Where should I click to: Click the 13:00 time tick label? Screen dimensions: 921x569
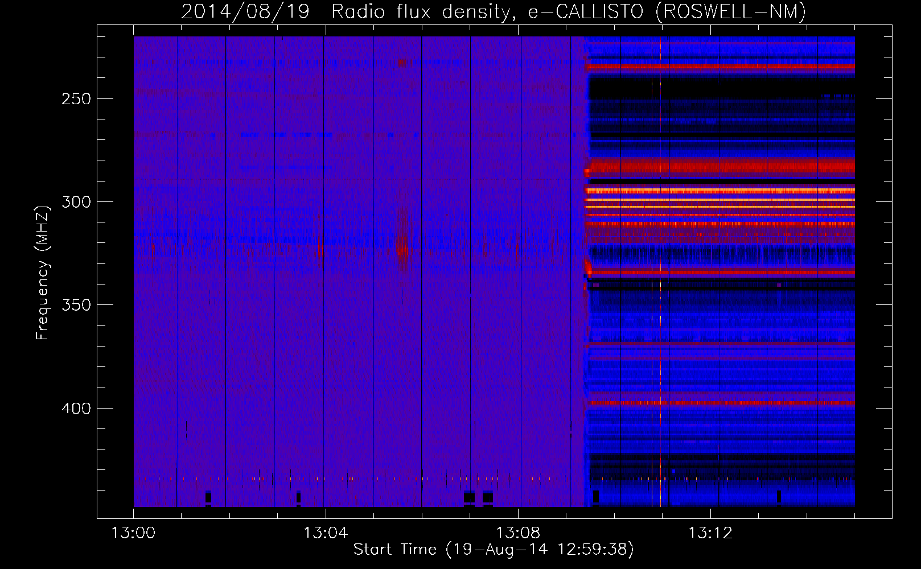133,533
